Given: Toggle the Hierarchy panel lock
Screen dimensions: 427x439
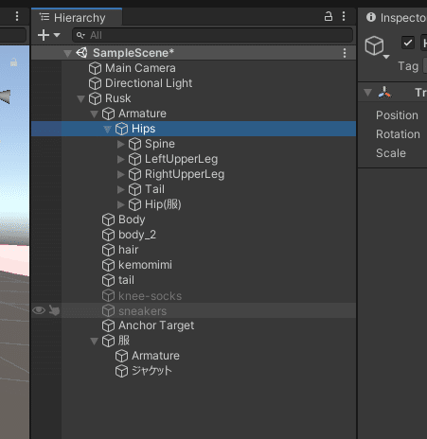Looking at the screenshot, I should tap(329, 16).
